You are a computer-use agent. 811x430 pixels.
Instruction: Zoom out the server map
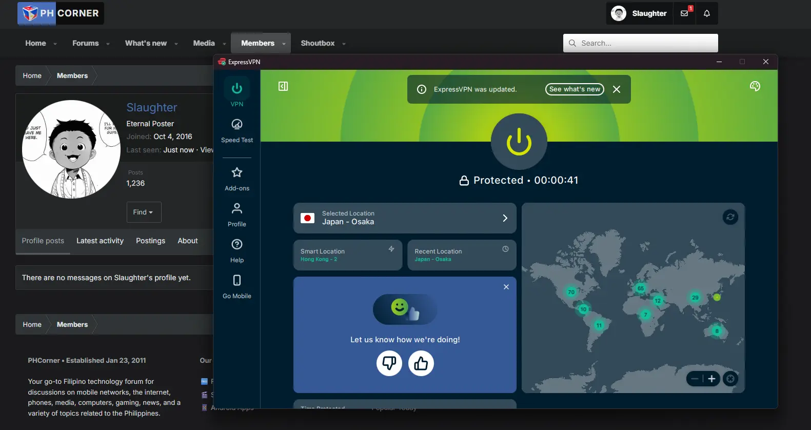[695, 379]
